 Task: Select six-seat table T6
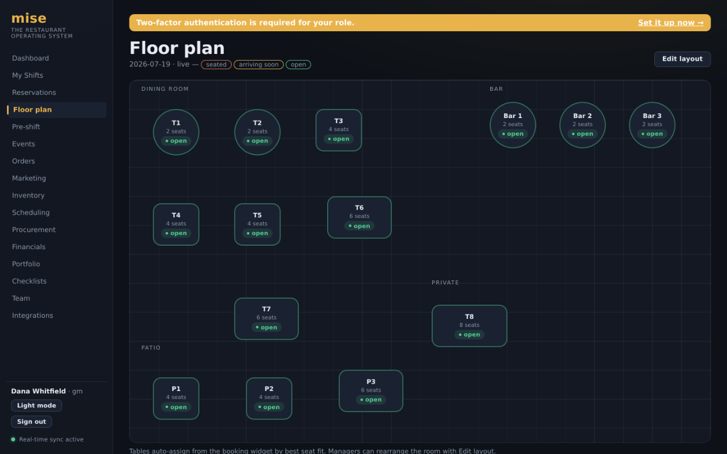(x=360, y=217)
